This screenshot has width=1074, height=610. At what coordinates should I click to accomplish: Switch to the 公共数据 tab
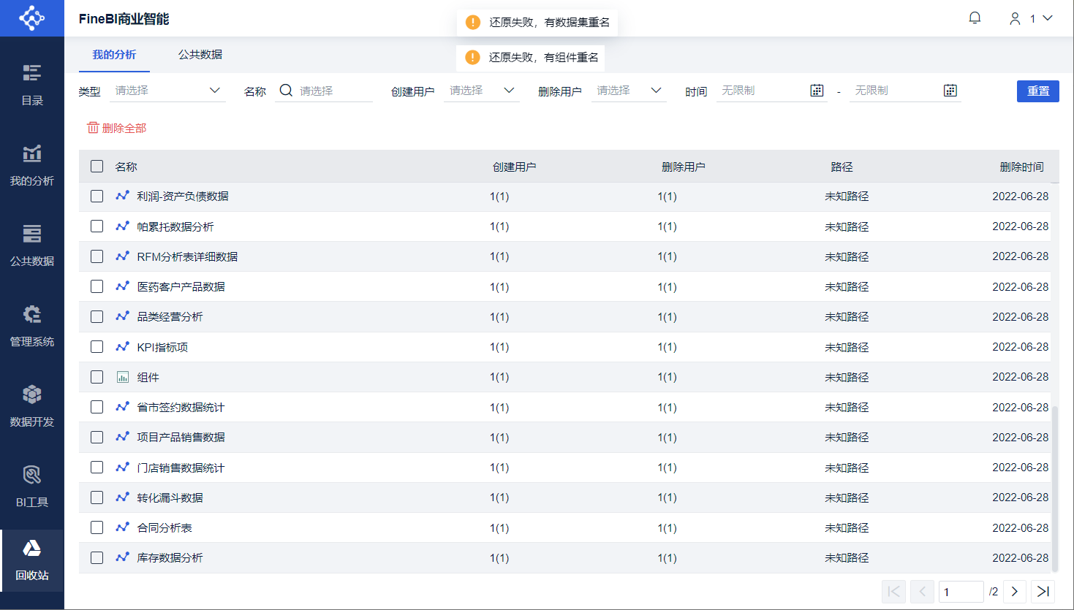click(200, 55)
